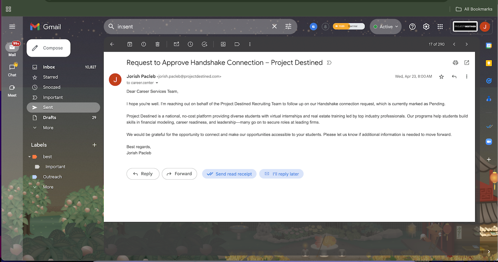Go to the Starred folder
498x262 pixels.
[x=50, y=77]
